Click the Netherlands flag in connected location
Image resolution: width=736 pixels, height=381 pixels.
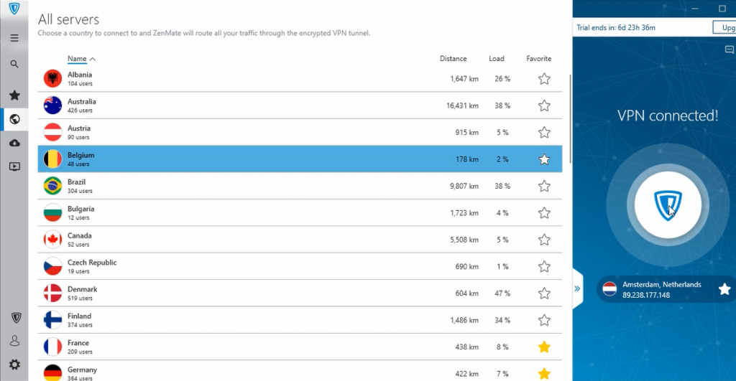609,288
